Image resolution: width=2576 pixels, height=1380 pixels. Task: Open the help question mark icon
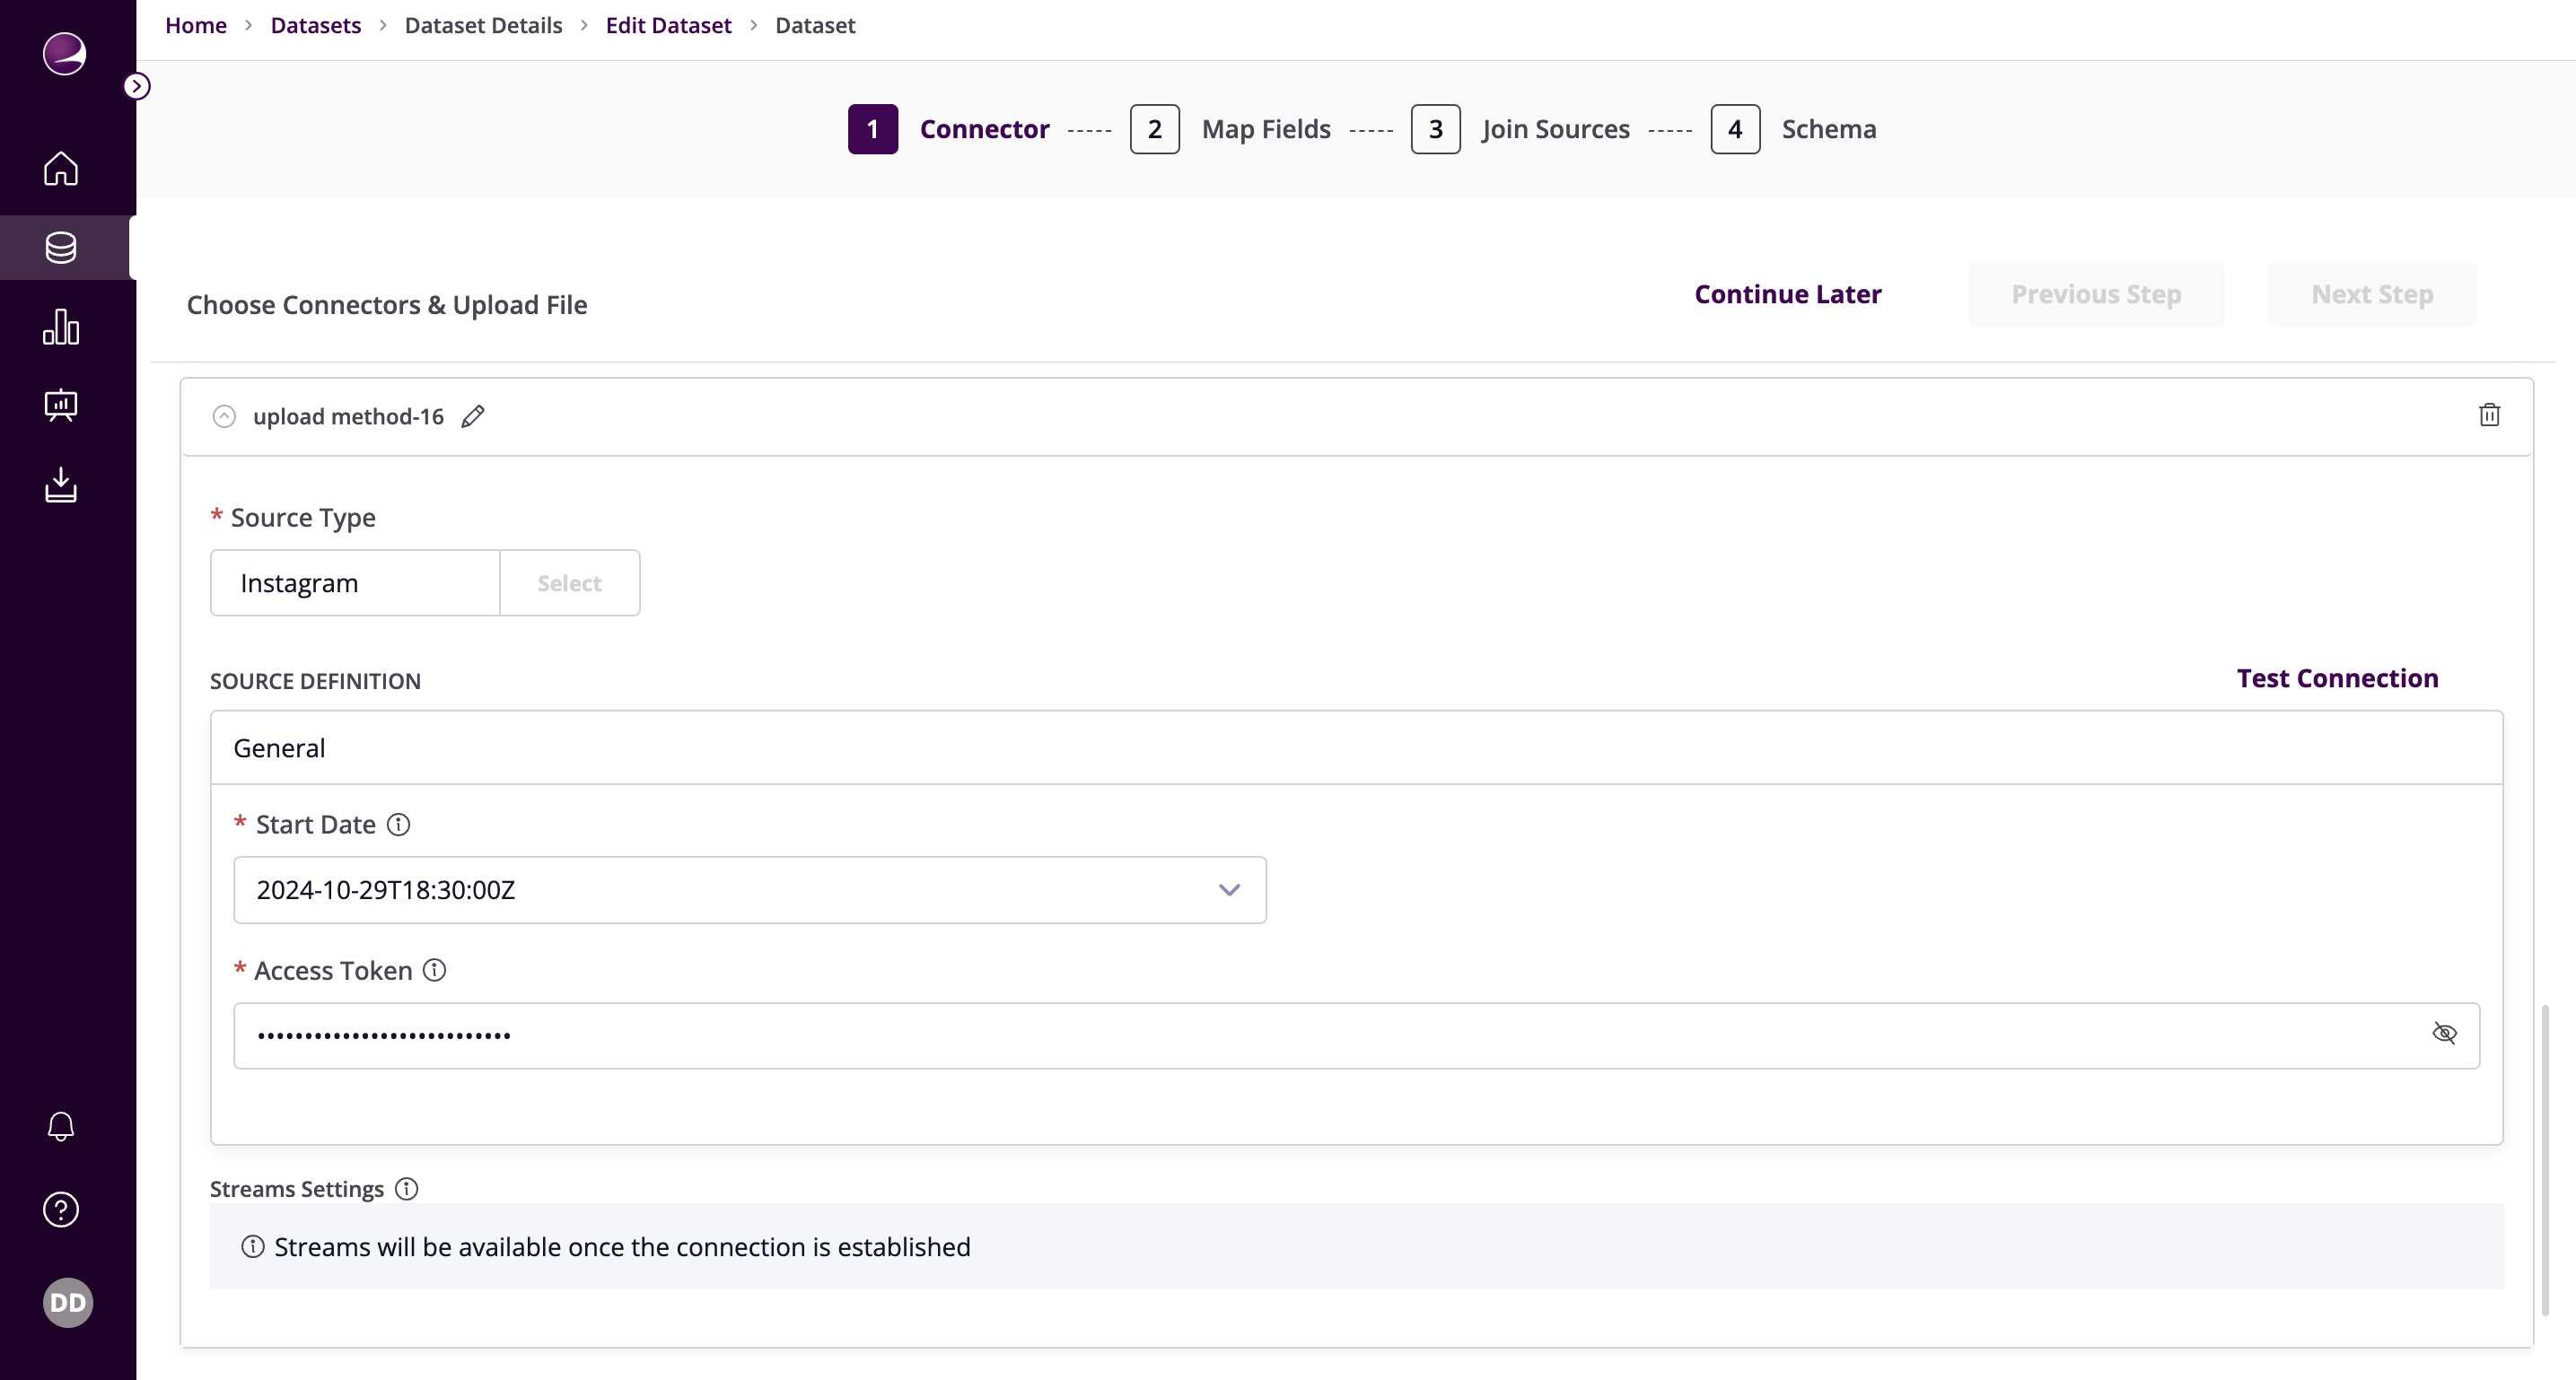61,1209
